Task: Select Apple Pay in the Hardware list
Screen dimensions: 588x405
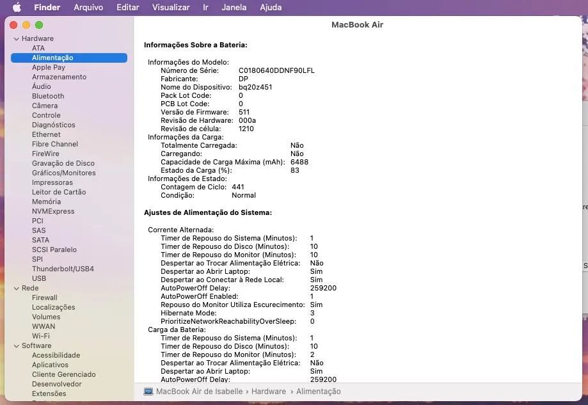Action: pos(49,67)
